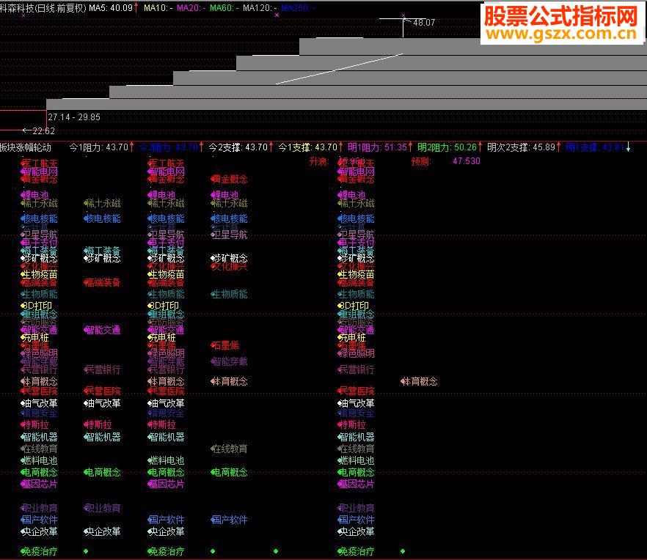Click the blue 明1支撑: 42.81 value
647x560 pixels.
pos(595,147)
